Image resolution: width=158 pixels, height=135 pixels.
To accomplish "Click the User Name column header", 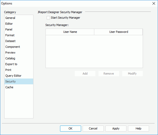I will (70, 32).
